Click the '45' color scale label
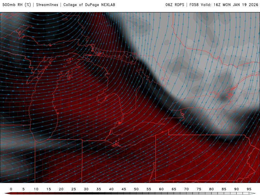The image size is (260, 195). (124, 189)
